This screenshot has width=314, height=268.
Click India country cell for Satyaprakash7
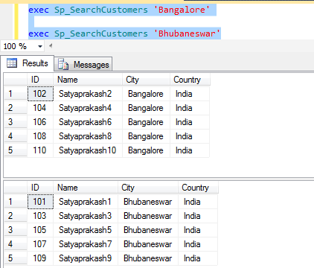click(198, 244)
